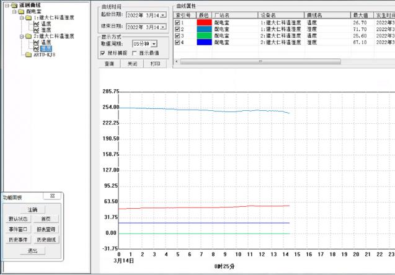Click the chart icon beside device 2 温度
The image size is (395, 275).
coord(36,42)
